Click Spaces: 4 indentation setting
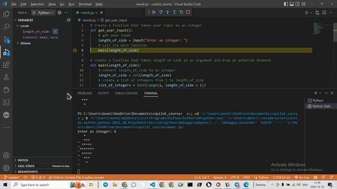Image resolution: width=337 pixels, height=189 pixels. click(220, 177)
